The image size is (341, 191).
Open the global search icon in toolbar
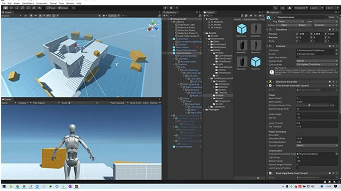tap(275, 8)
